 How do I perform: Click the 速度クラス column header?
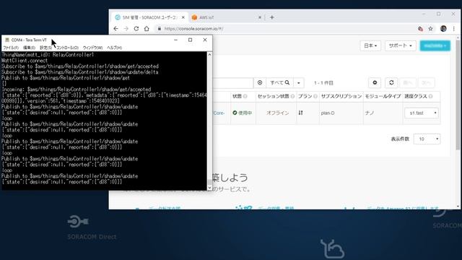coord(416,96)
